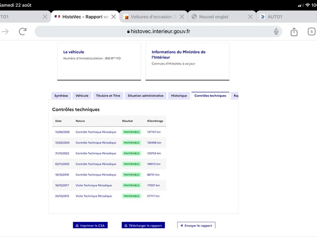Click the date 24/10/2015

click(x=62, y=196)
